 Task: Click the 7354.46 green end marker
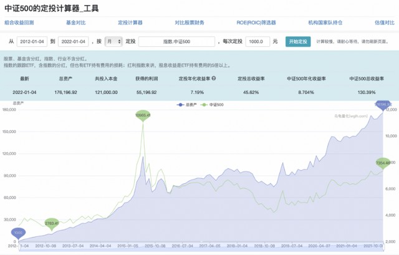click(x=383, y=163)
